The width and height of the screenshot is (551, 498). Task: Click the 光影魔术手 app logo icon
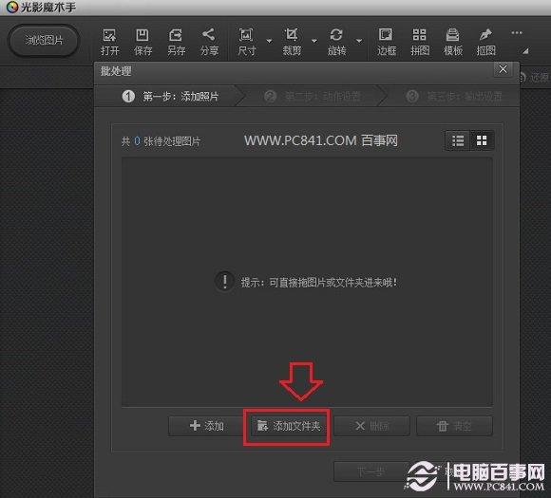coord(12,7)
